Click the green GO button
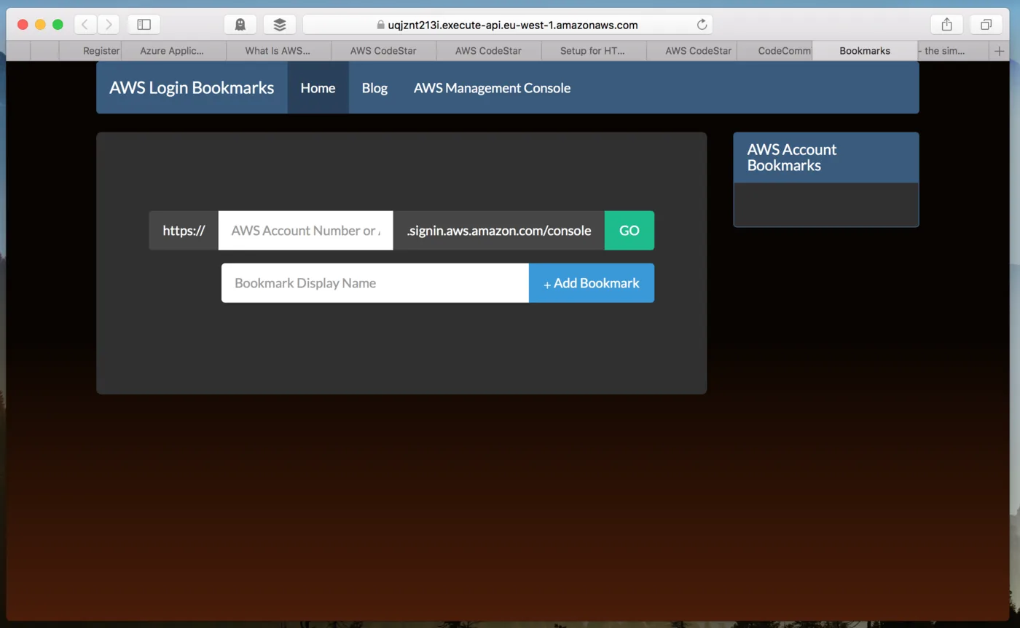This screenshot has width=1020, height=628. click(x=629, y=231)
